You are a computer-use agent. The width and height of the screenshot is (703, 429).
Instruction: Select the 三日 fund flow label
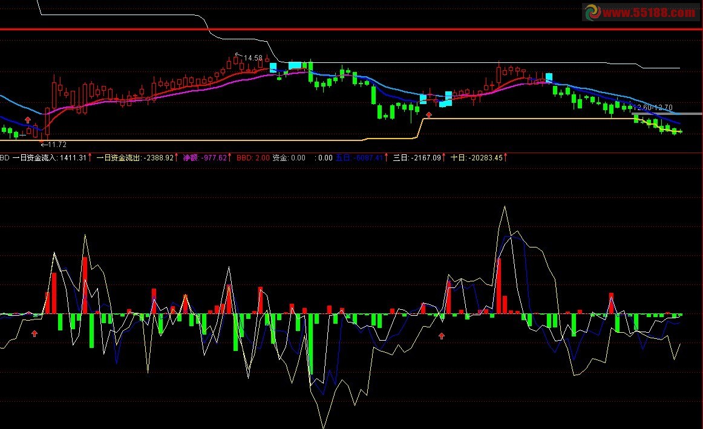click(417, 158)
